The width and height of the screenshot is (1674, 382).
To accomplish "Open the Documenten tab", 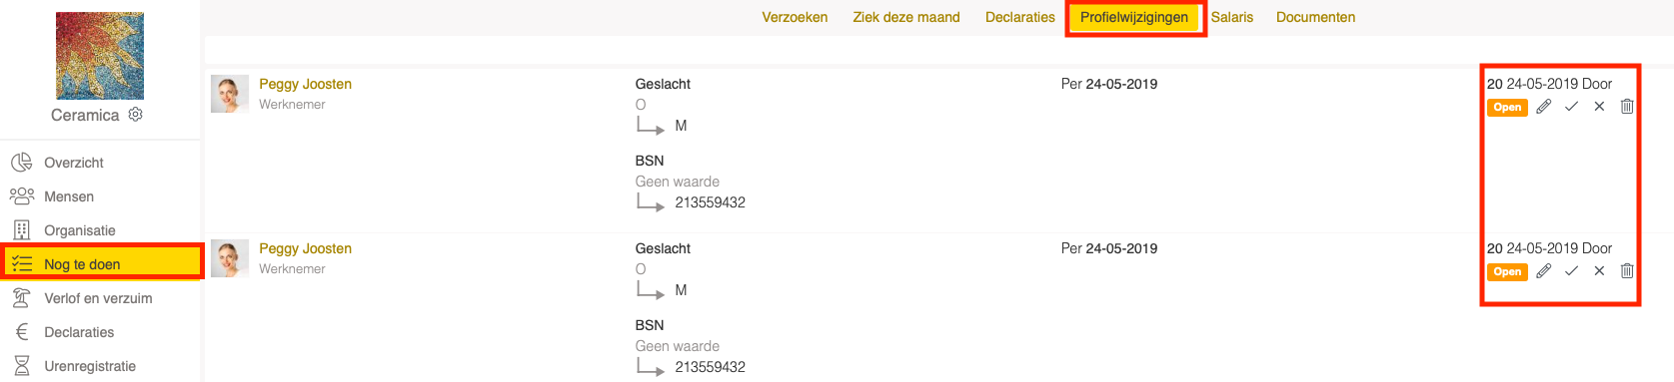I will click(x=1315, y=17).
